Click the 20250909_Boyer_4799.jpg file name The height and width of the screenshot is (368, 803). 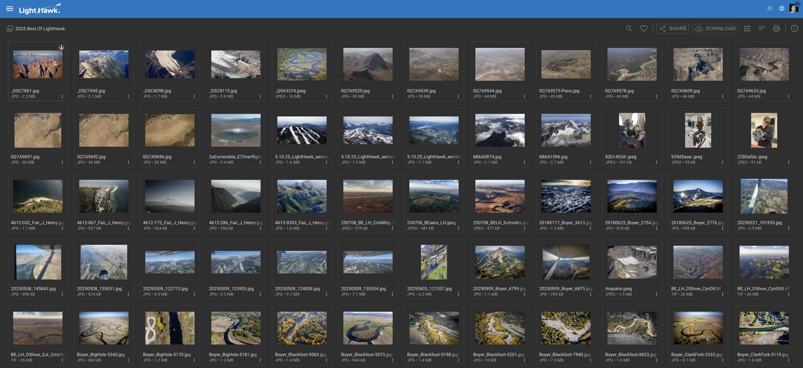[500, 289]
